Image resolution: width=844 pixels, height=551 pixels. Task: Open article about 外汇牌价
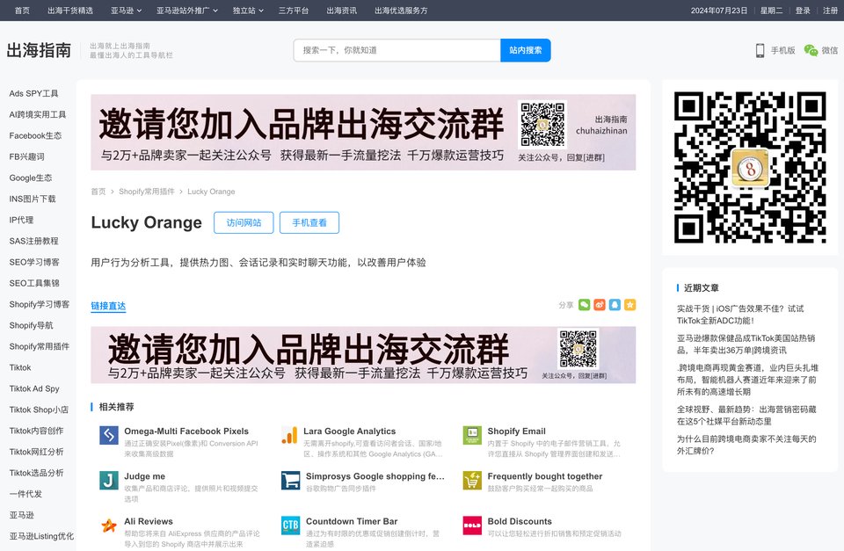(746, 445)
